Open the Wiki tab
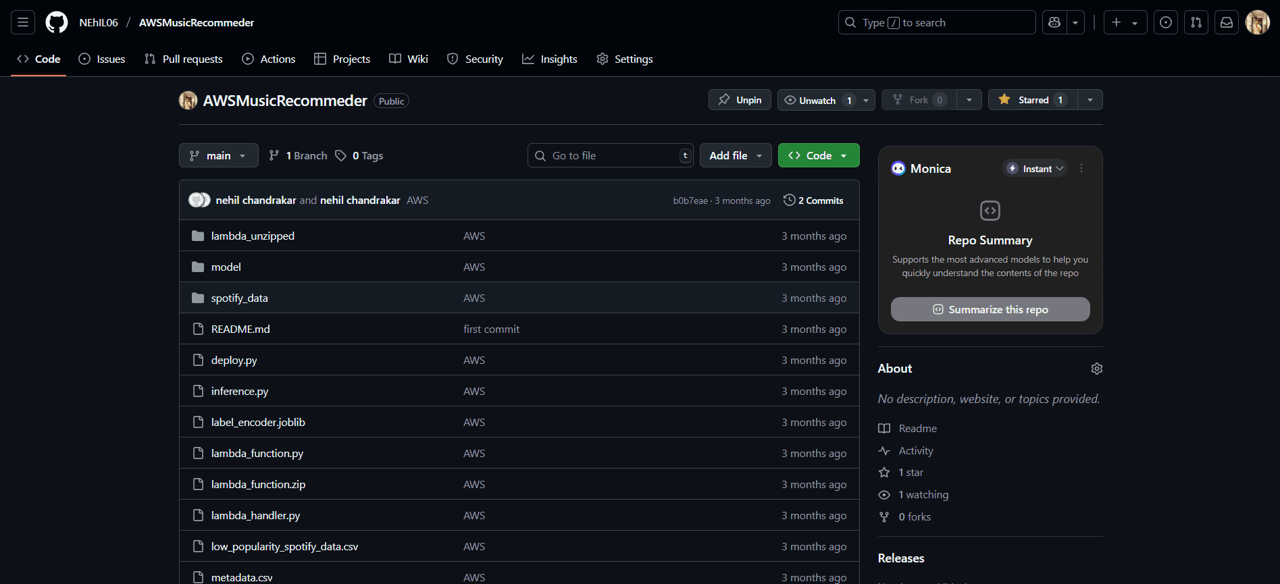 point(409,59)
